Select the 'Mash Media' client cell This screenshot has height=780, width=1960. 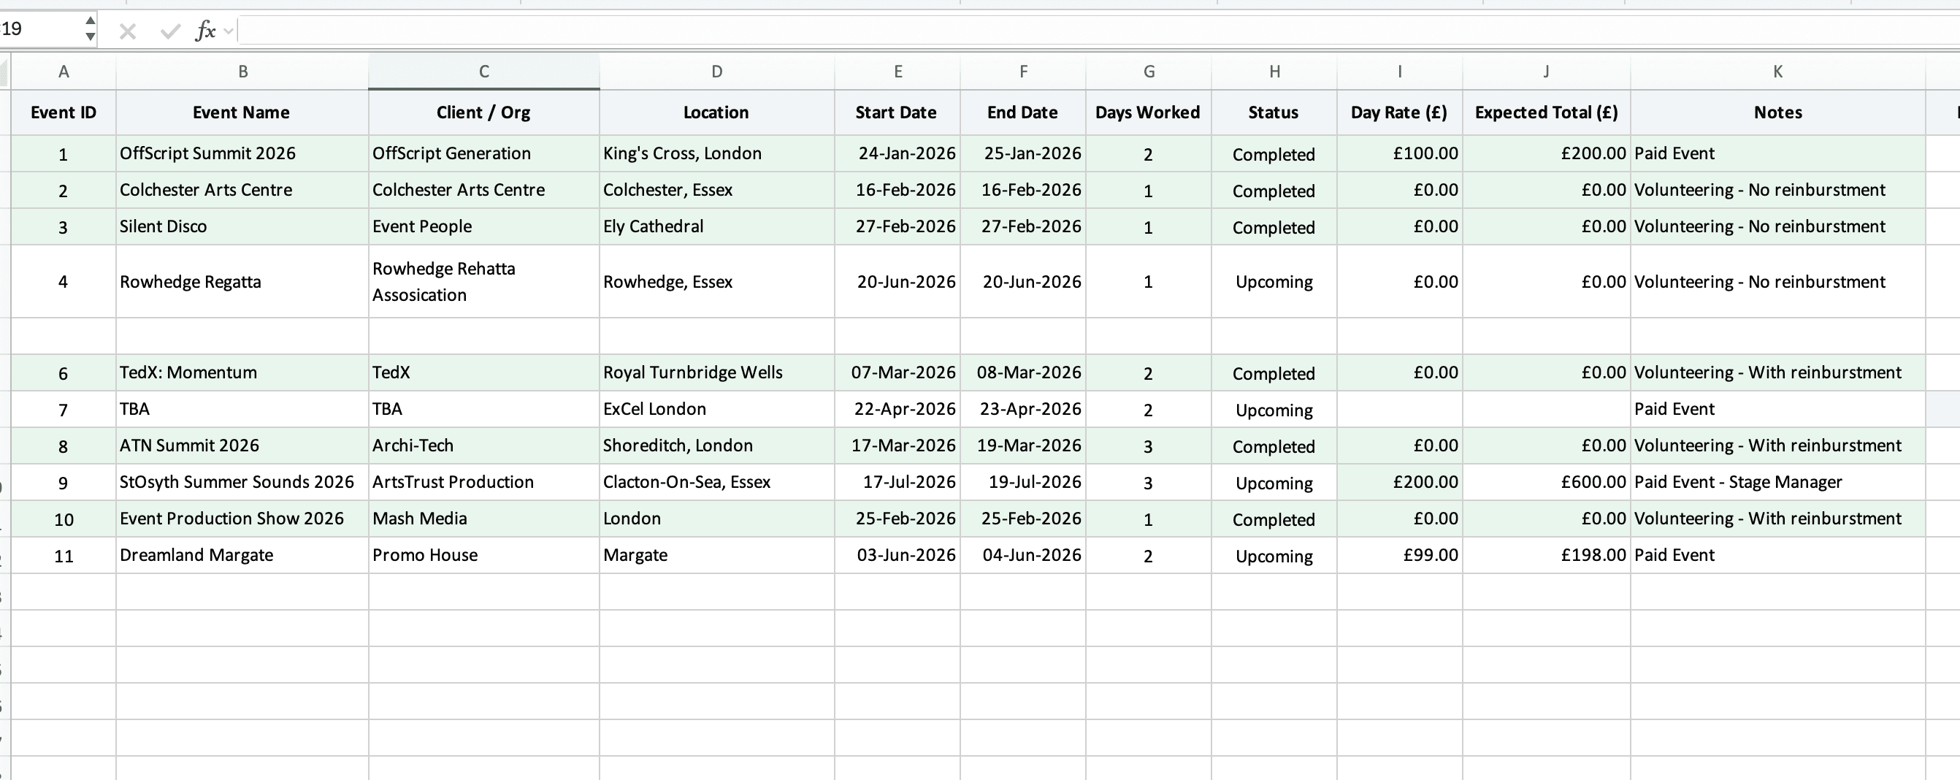[484, 519]
